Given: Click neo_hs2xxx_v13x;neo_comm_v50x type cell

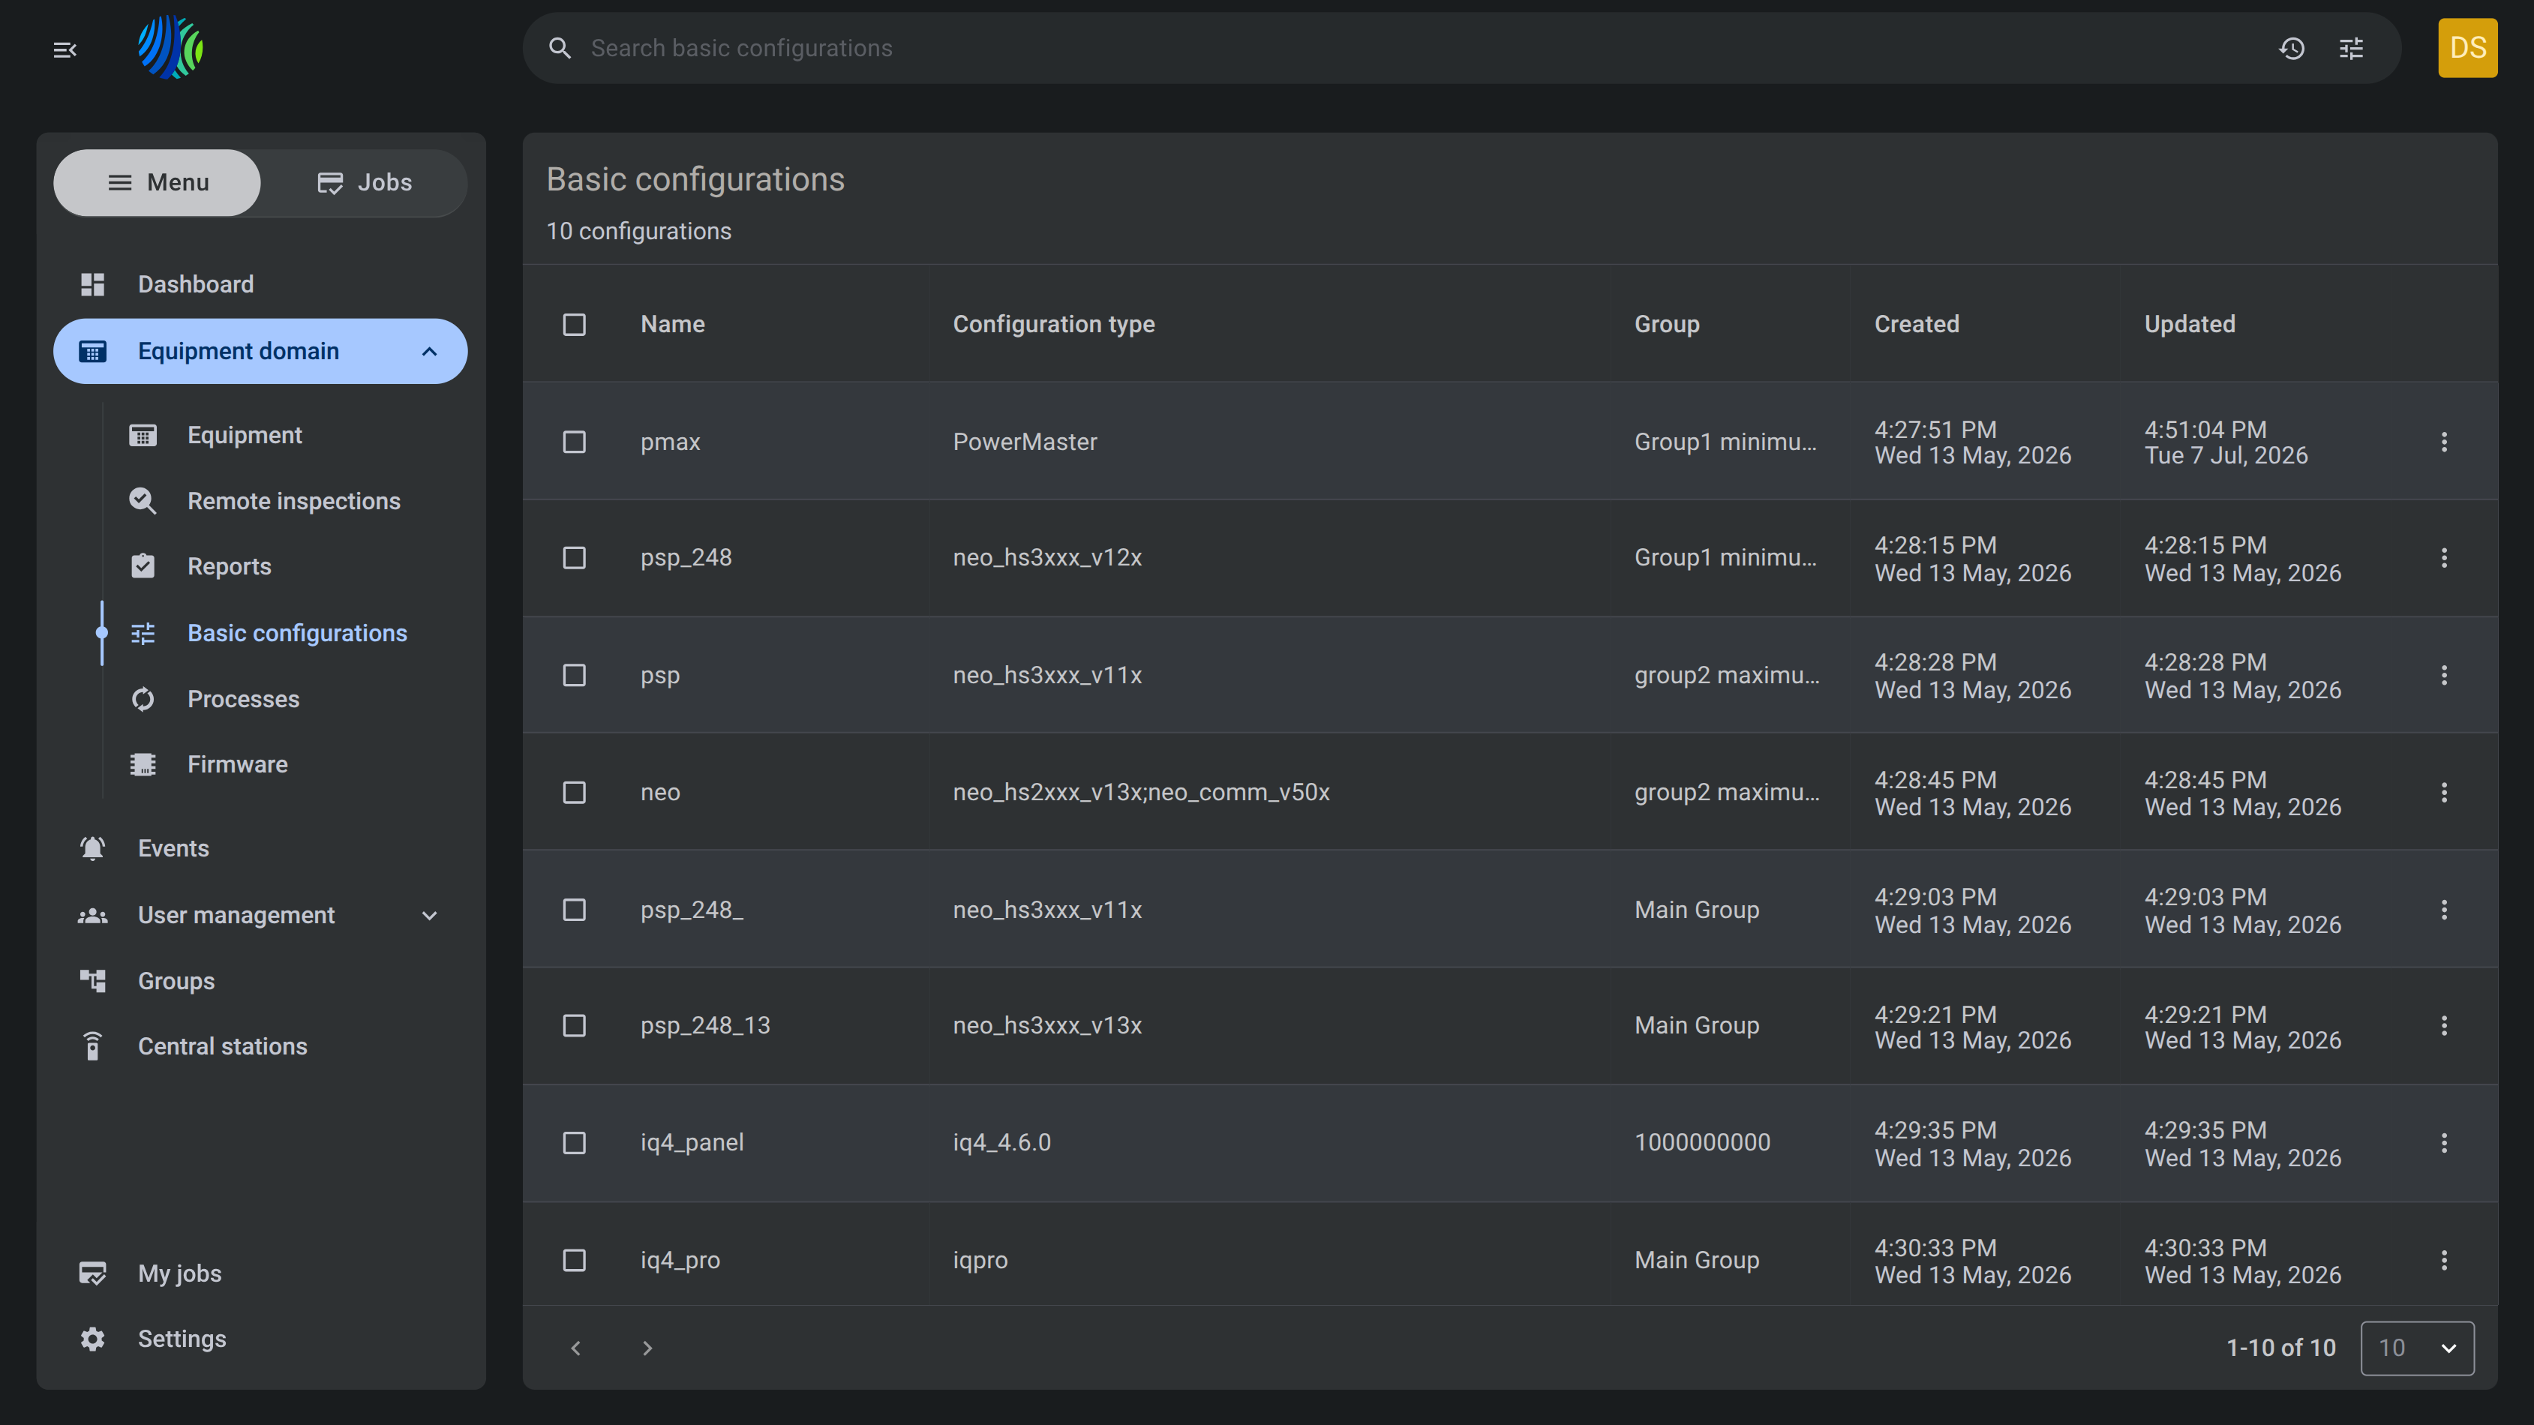Looking at the screenshot, I should [1141, 792].
